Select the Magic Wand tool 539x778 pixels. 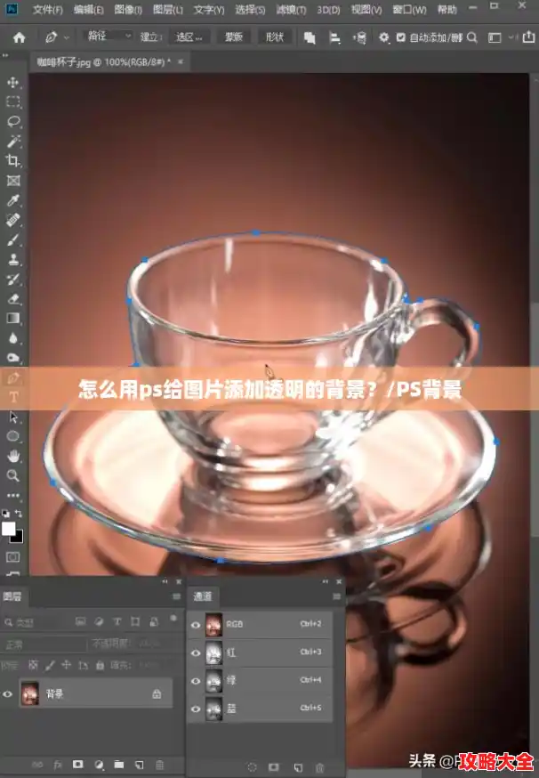tap(13, 142)
